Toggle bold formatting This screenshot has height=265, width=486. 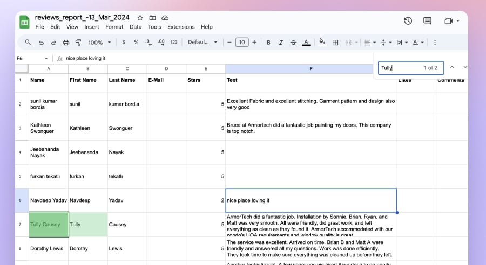pos(268,43)
